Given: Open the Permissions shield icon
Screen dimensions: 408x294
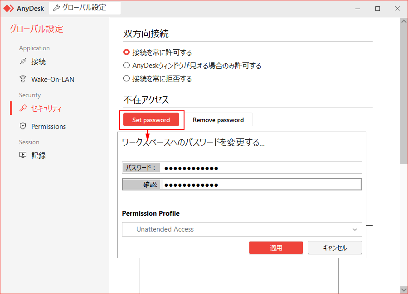Looking at the screenshot, I should click(x=22, y=126).
